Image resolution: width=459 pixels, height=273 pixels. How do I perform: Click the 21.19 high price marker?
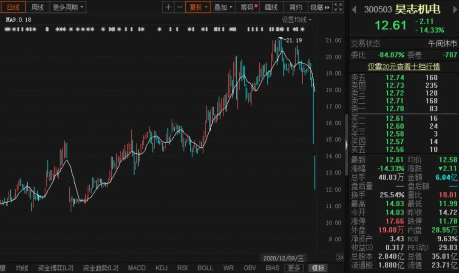tap(294, 40)
